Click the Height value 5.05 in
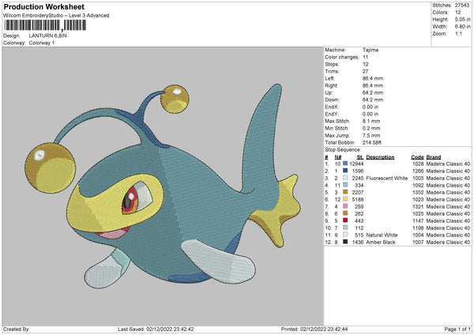 pos(462,19)
